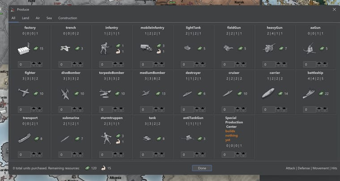Confirm purchases with Done button

(x=202, y=168)
